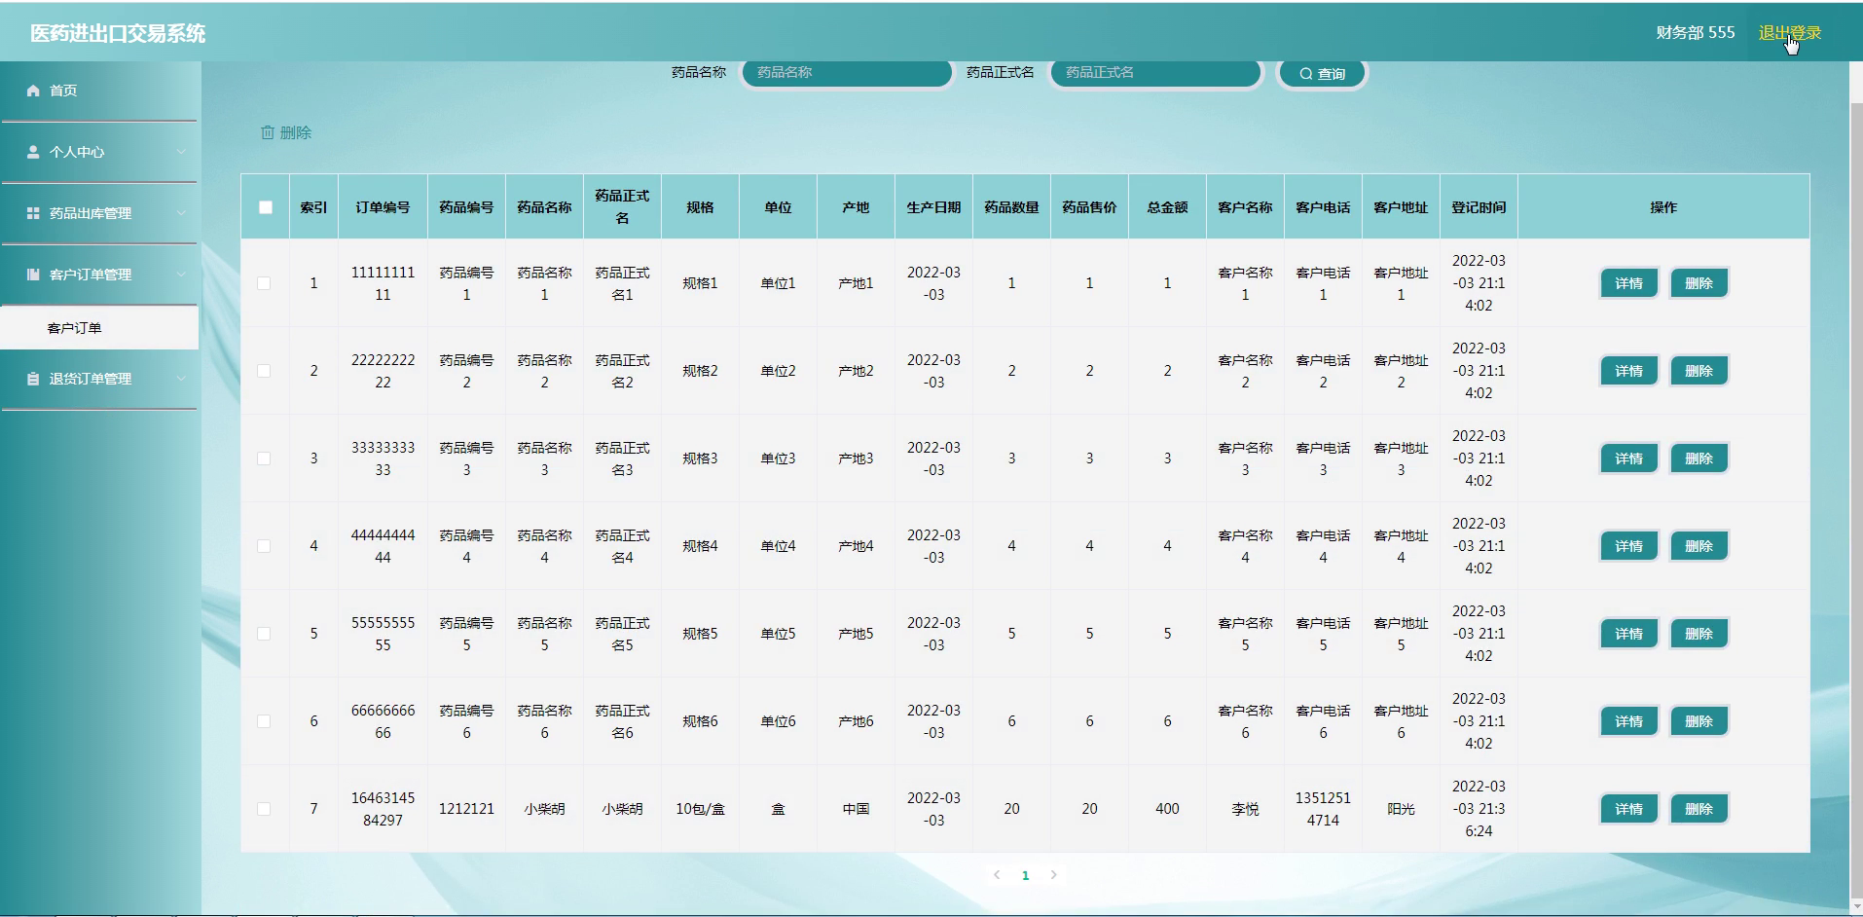Delete the row for order 3333333333
The height and width of the screenshot is (917, 1863).
(x=1699, y=458)
